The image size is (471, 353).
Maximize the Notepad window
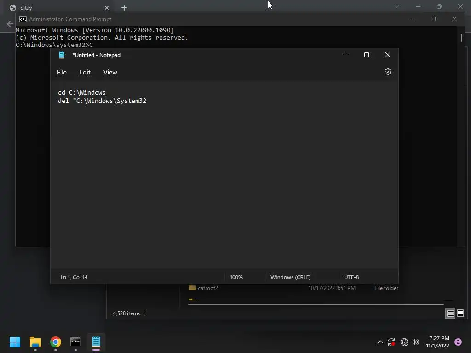[x=367, y=55]
